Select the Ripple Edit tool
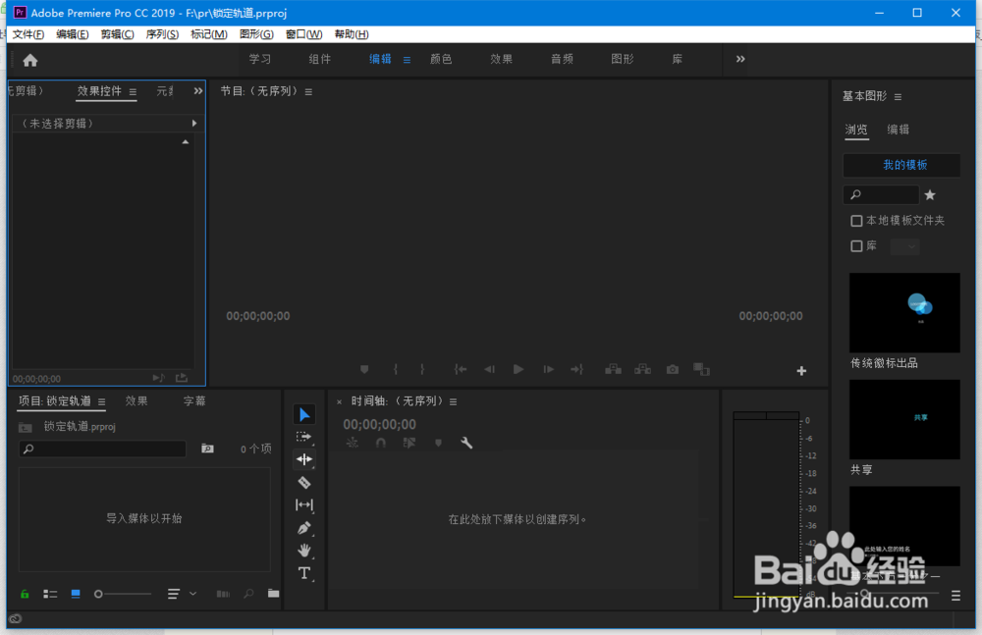The image size is (982, 635). point(304,459)
